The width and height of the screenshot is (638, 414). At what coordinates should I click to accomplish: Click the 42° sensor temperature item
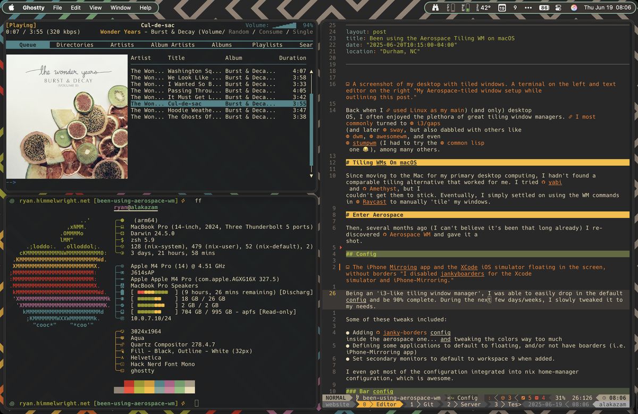pos(483,8)
